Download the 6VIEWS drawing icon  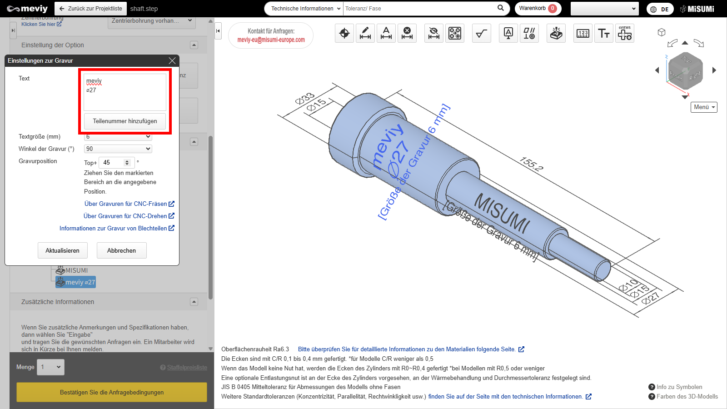(625, 33)
